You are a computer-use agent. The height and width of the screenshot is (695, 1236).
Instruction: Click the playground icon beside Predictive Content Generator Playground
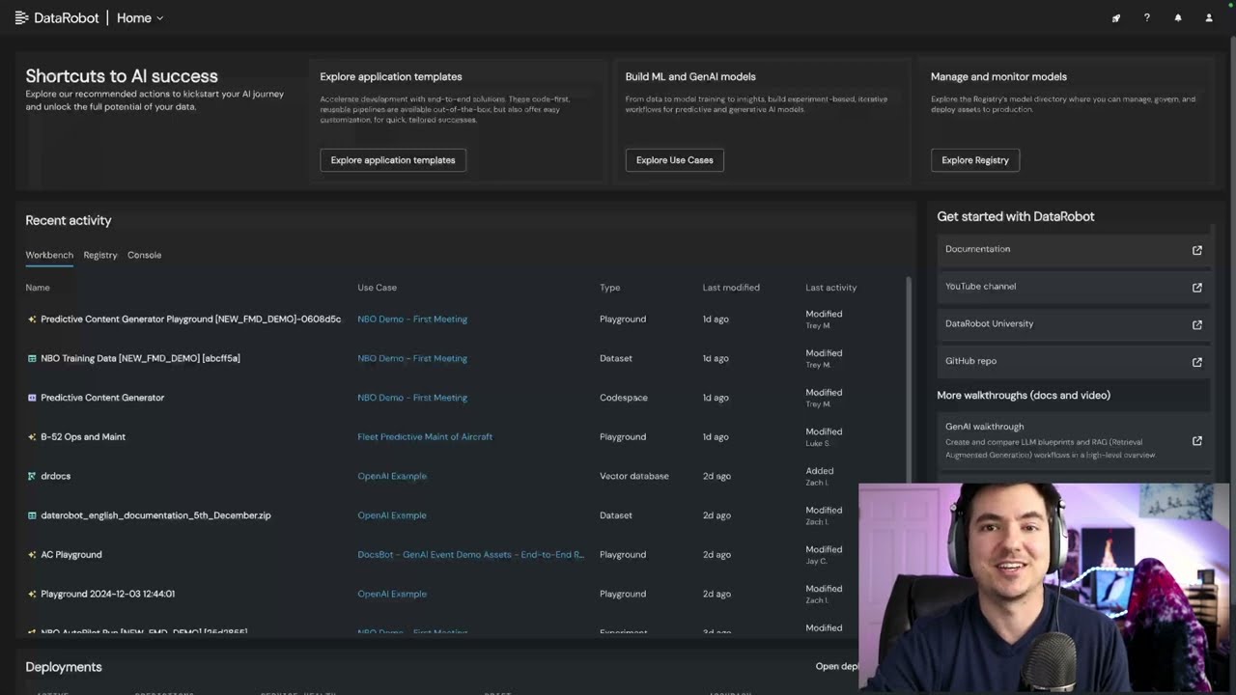[x=32, y=319]
